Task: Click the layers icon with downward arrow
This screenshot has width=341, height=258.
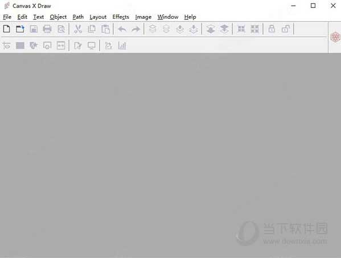Action: [x=194, y=29]
